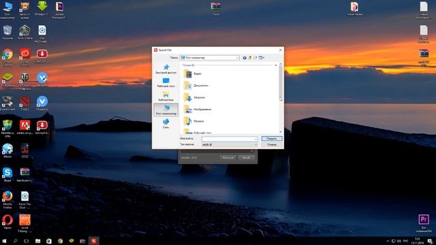Click the Отмена button
This screenshot has width=436, height=245.
[272, 144]
